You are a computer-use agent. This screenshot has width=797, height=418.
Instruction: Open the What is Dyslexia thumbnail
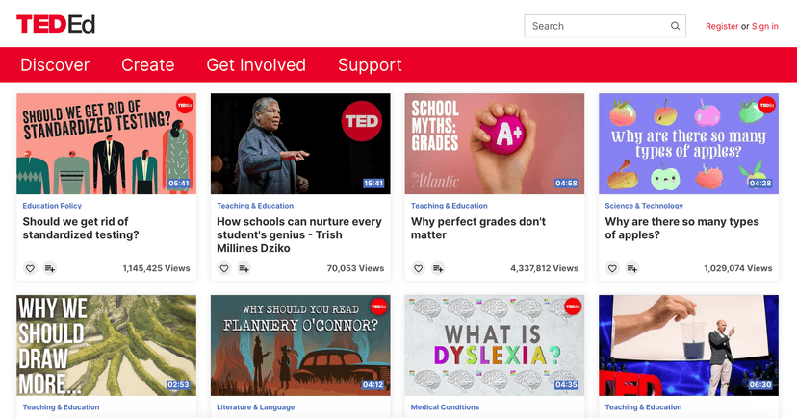click(x=494, y=345)
